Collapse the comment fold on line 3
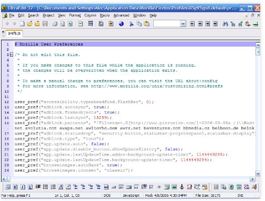Screen dimensions: 265x201 (12, 54)
